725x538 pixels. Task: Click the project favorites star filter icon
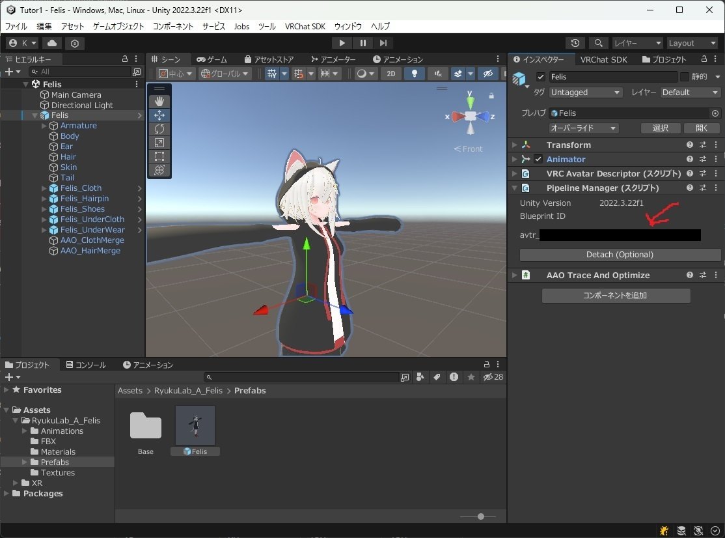click(471, 378)
